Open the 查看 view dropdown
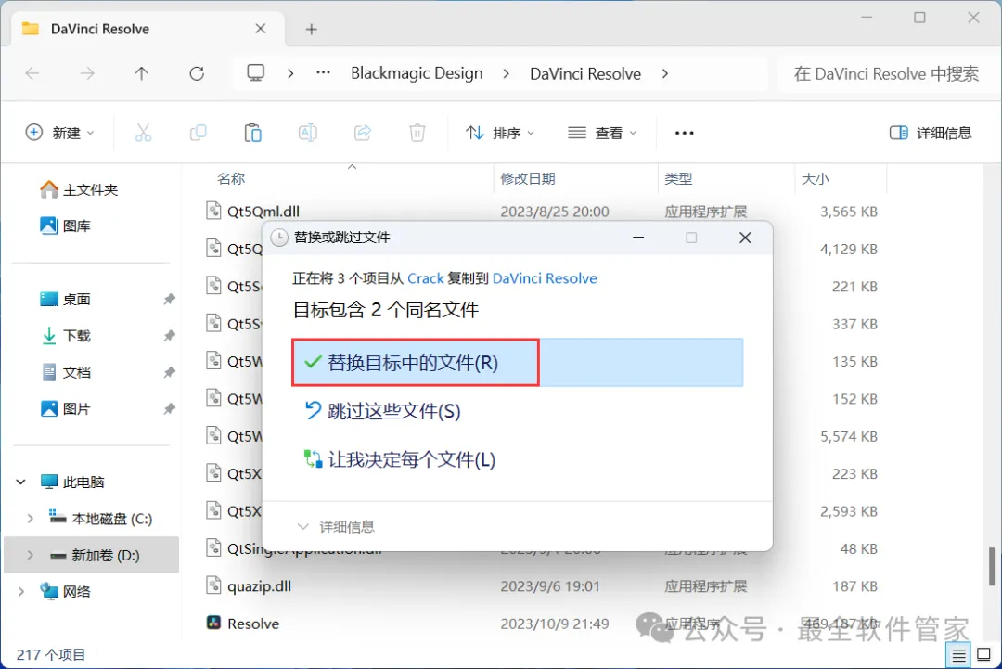Screen dimensions: 1002x669 click(602, 133)
